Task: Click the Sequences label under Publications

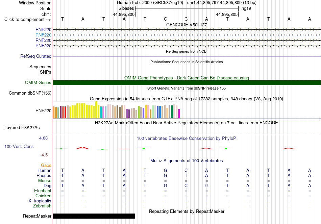Action: [40, 67]
